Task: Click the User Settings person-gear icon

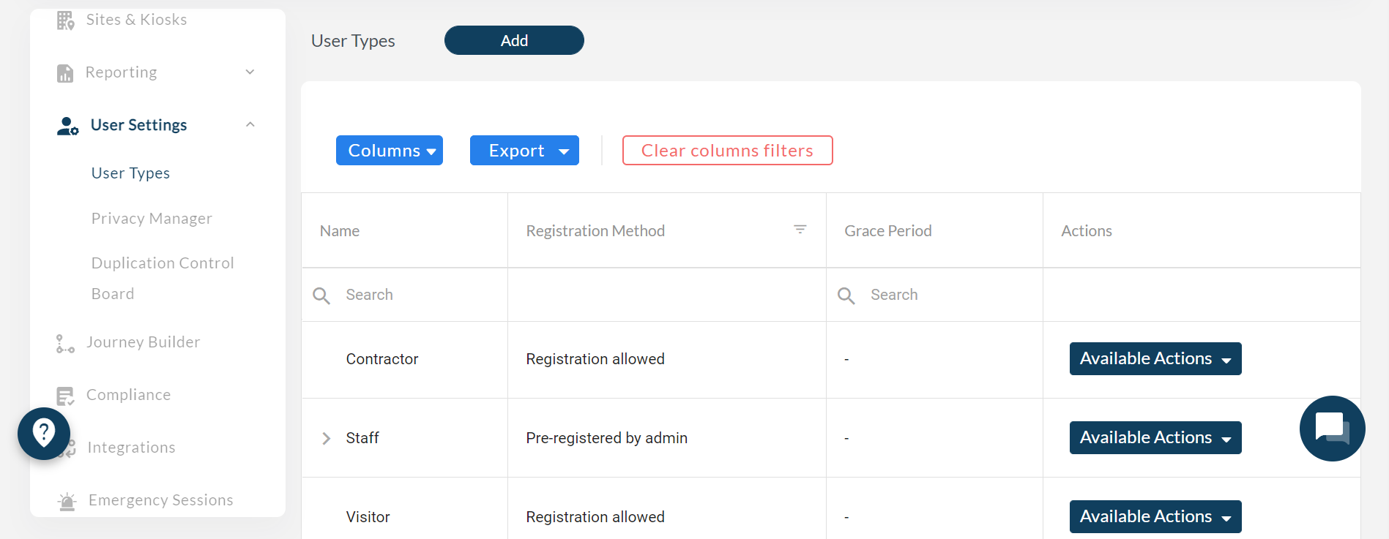Action: 67,126
